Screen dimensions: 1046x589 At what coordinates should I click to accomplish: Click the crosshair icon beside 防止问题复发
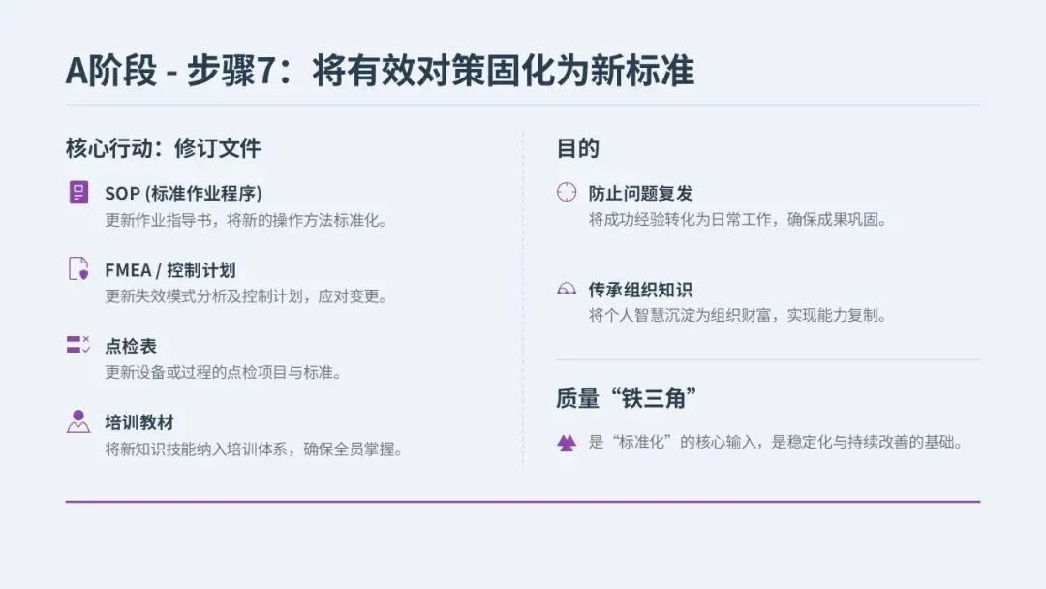[x=567, y=192]
